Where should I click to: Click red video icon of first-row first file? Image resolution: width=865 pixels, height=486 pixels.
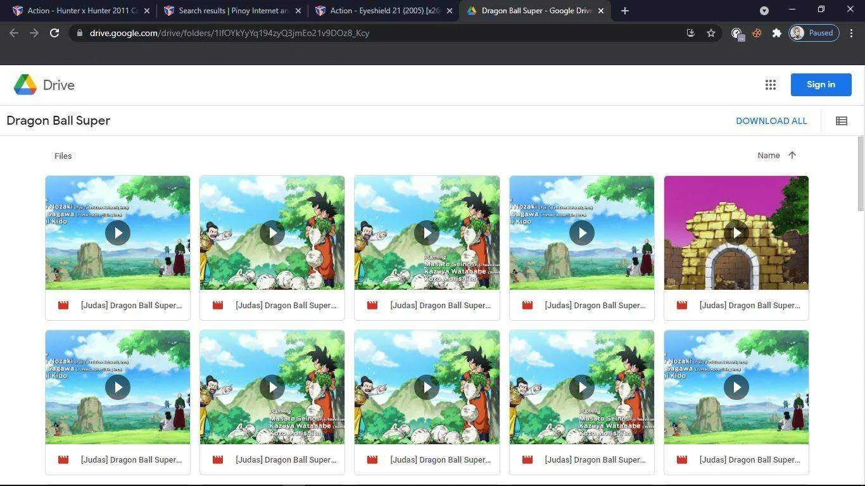tap(63, 305)
